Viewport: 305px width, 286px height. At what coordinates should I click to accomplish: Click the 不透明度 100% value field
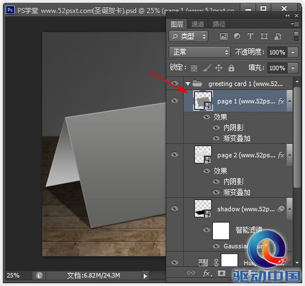(277, 52)
